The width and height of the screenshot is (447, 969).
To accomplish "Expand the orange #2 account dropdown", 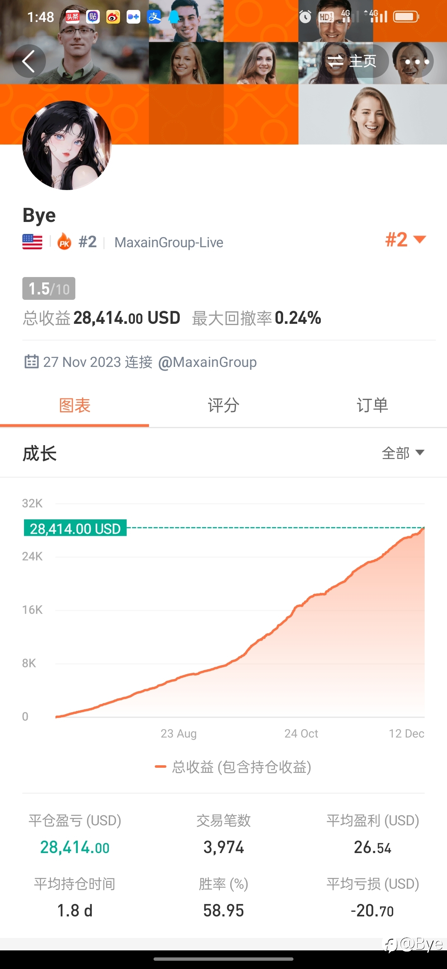I will 405,240.
